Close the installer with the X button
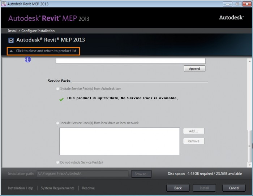Screen dimensions: 253x196 tap(247, 4)
